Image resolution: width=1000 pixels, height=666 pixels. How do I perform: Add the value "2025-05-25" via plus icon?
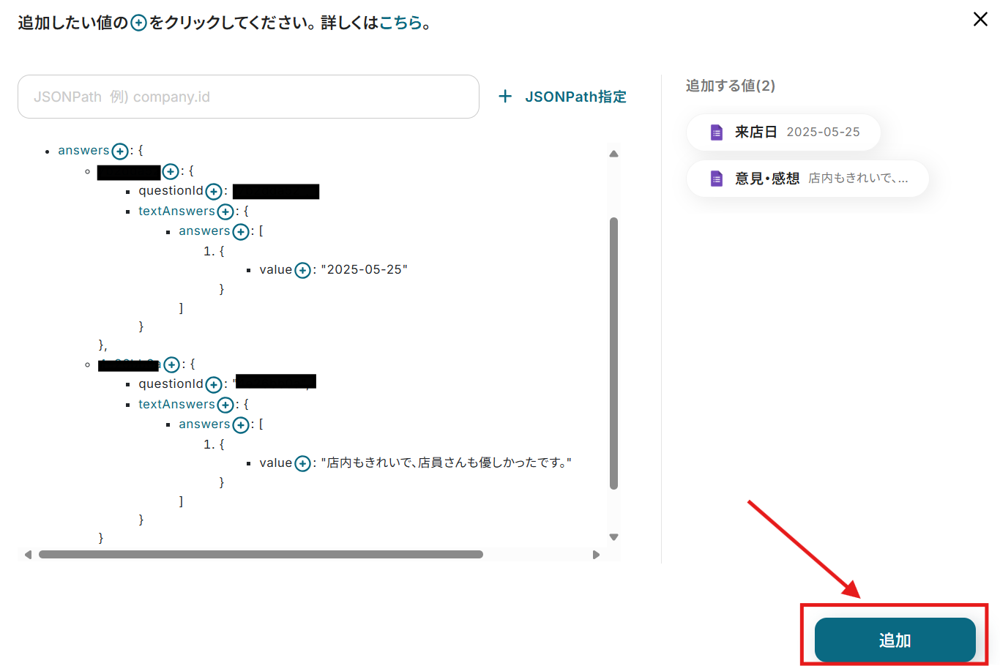coord(303,271)
